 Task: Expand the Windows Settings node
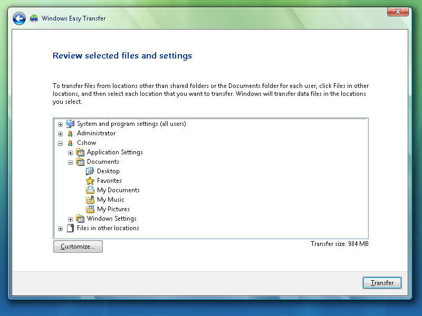70,219
